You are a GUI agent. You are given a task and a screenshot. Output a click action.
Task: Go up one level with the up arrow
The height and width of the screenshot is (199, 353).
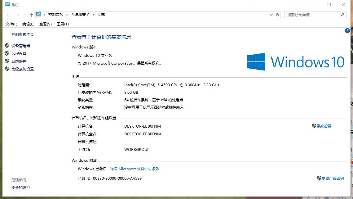31,15
